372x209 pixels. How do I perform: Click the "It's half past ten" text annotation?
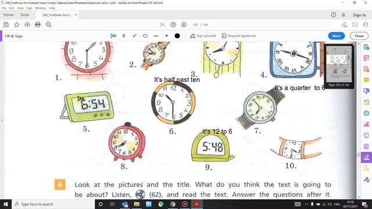(177, 80)
